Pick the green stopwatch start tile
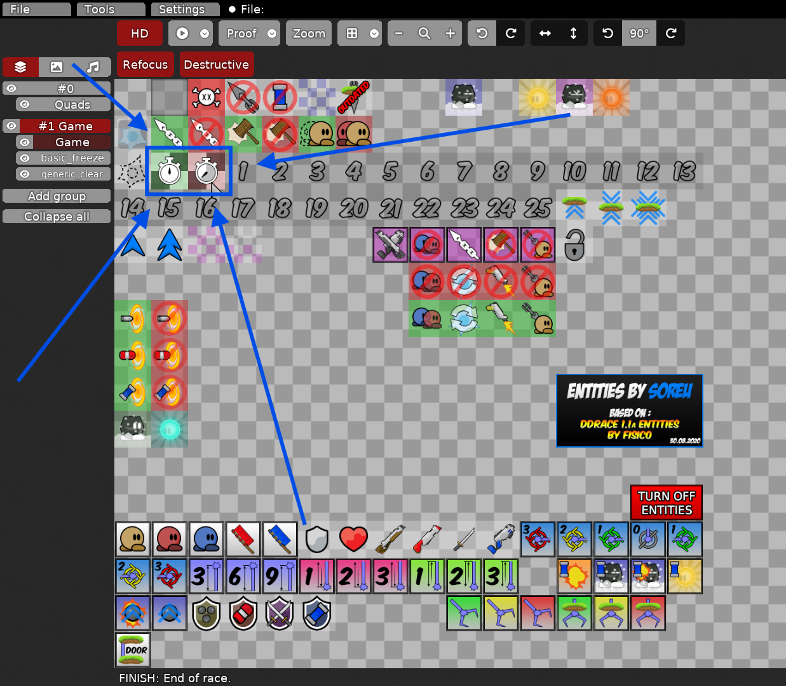The height and width of the screenshot is (686, 786). [170, 171]
